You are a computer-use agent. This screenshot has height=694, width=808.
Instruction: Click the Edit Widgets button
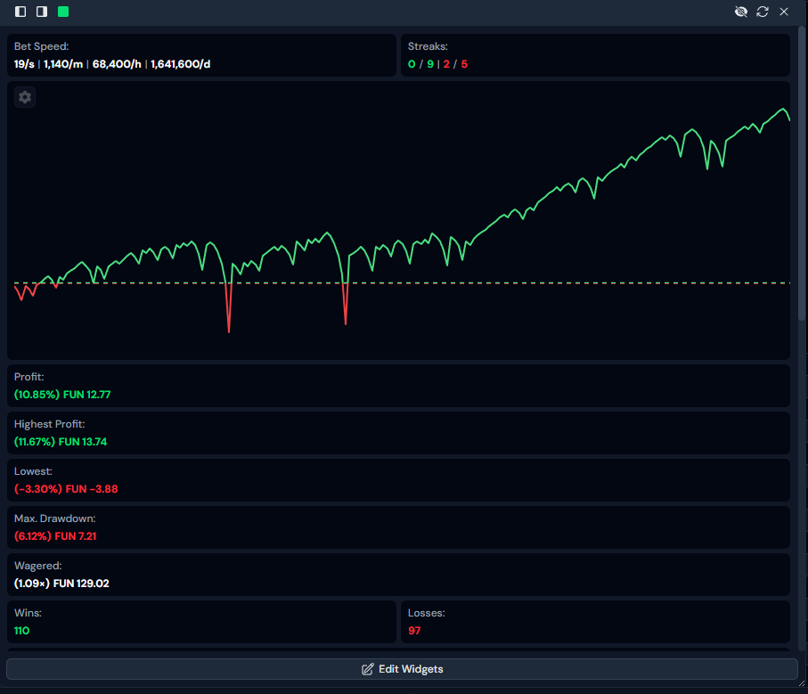click(x=402, y=669)
